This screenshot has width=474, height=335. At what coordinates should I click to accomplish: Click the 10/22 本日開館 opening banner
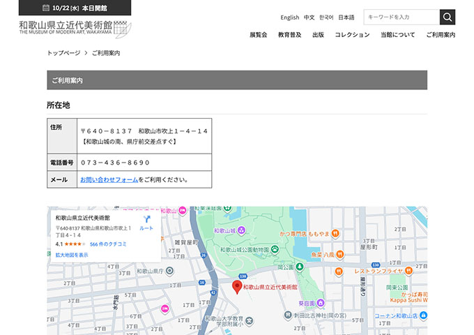(x=75, y=8)
